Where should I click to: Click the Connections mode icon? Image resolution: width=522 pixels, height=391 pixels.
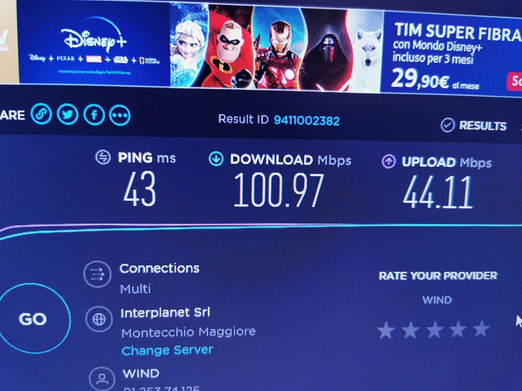pyautogui.click(x=97, y=274)
